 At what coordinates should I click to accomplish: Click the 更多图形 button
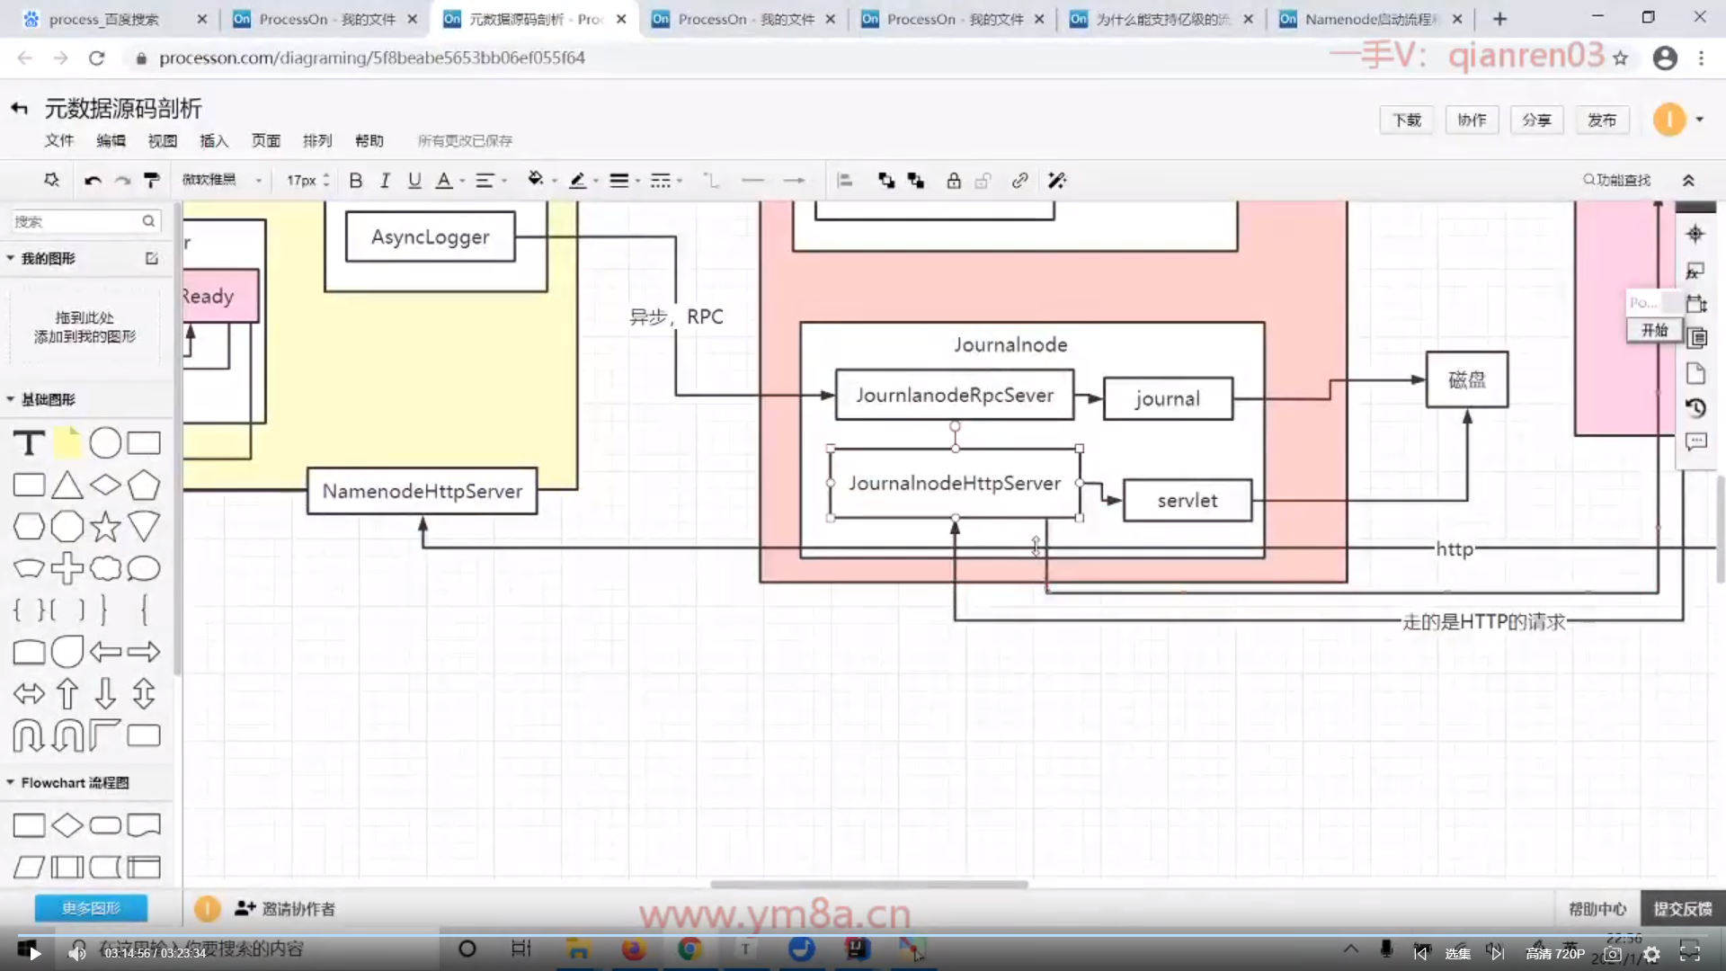[91, 908]
